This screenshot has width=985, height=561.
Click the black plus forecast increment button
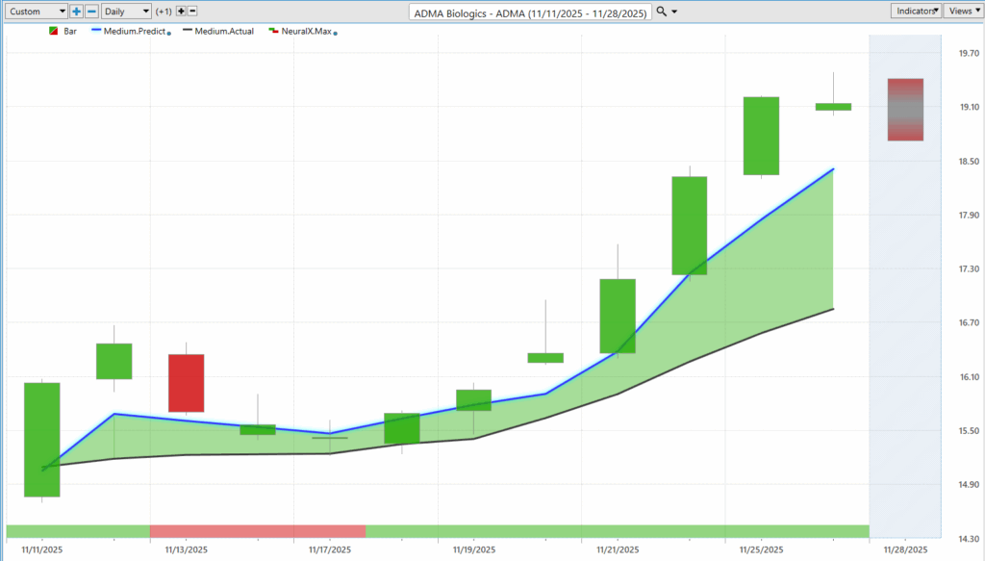click(x=181, y=12)
